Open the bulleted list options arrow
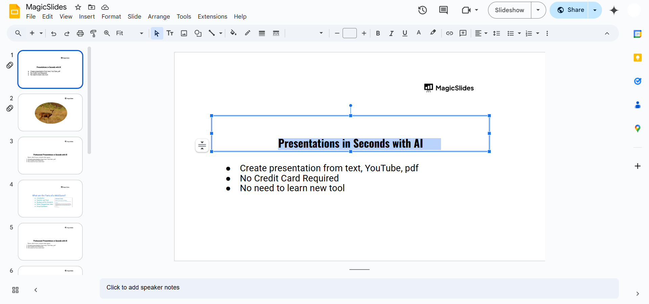The image size is (649, 304). (x=519, y=33)
